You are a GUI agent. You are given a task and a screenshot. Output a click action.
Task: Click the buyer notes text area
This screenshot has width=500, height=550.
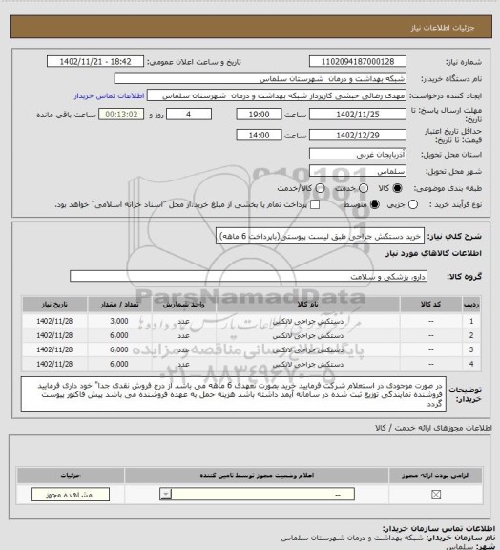pyautogui.click(x=234, y=394)
